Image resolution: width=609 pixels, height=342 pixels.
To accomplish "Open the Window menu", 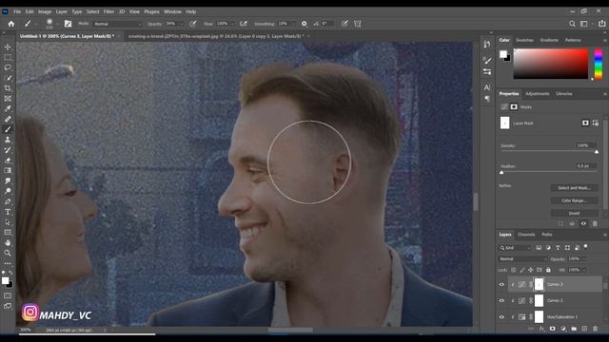I will click(172, 11).
